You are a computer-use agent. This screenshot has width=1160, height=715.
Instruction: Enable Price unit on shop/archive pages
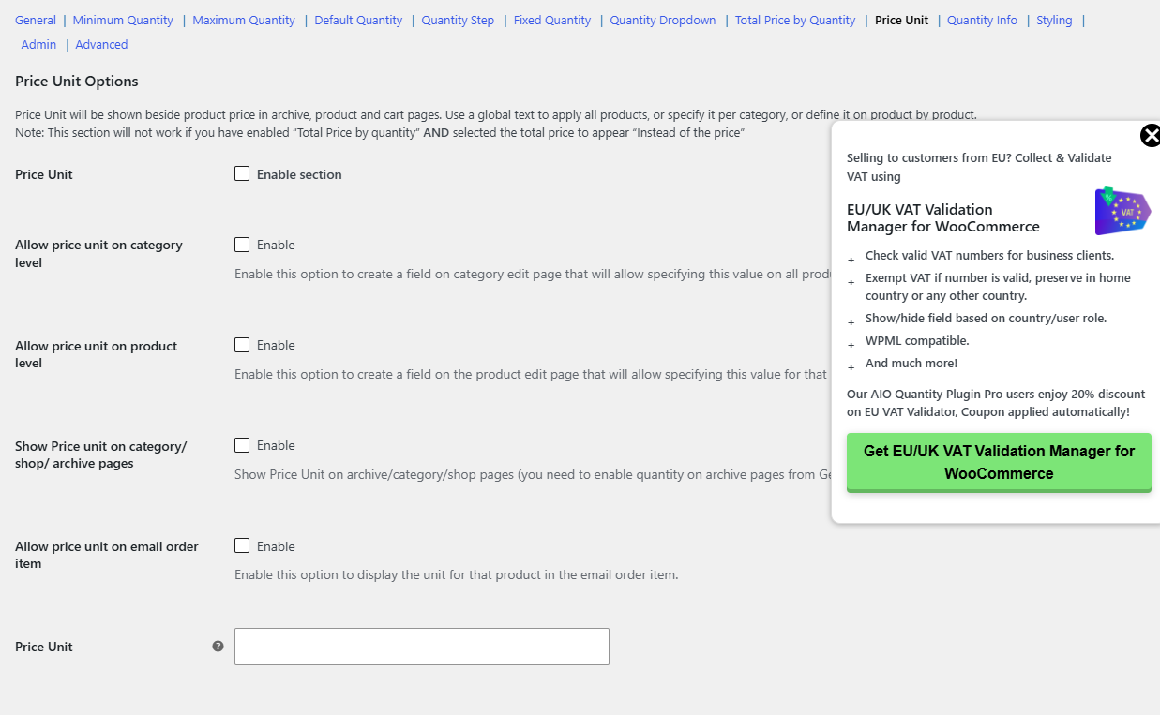242,445
